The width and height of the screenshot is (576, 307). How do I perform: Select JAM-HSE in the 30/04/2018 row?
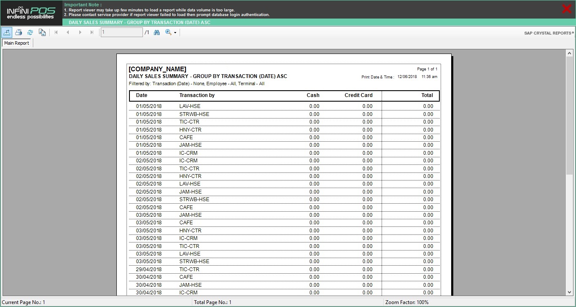(x=190, y=285)
